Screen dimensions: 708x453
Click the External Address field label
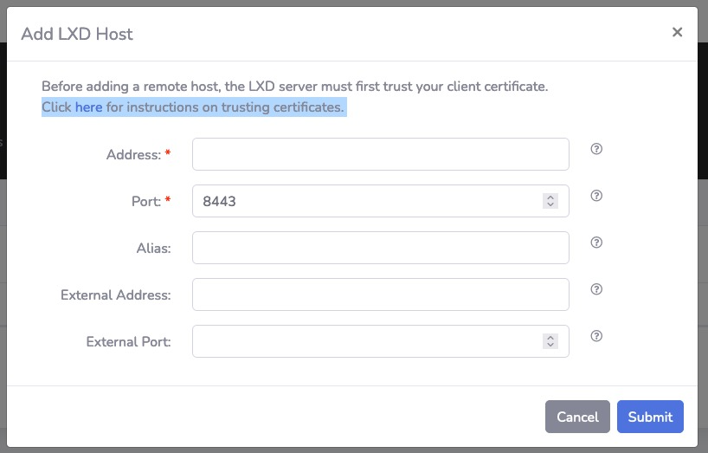(x=116, y=295)
